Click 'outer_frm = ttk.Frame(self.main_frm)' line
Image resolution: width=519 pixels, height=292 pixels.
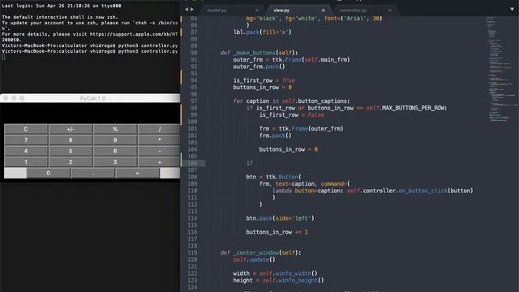(x=291, y=59)
